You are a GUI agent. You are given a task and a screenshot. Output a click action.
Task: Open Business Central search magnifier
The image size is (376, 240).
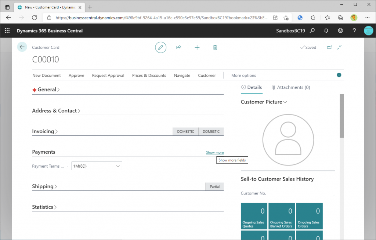(312, 31)
